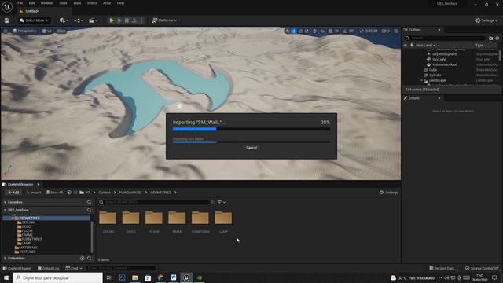Open the Build menu
Viewport: 503px width, 283px height.
coord(77,3)
